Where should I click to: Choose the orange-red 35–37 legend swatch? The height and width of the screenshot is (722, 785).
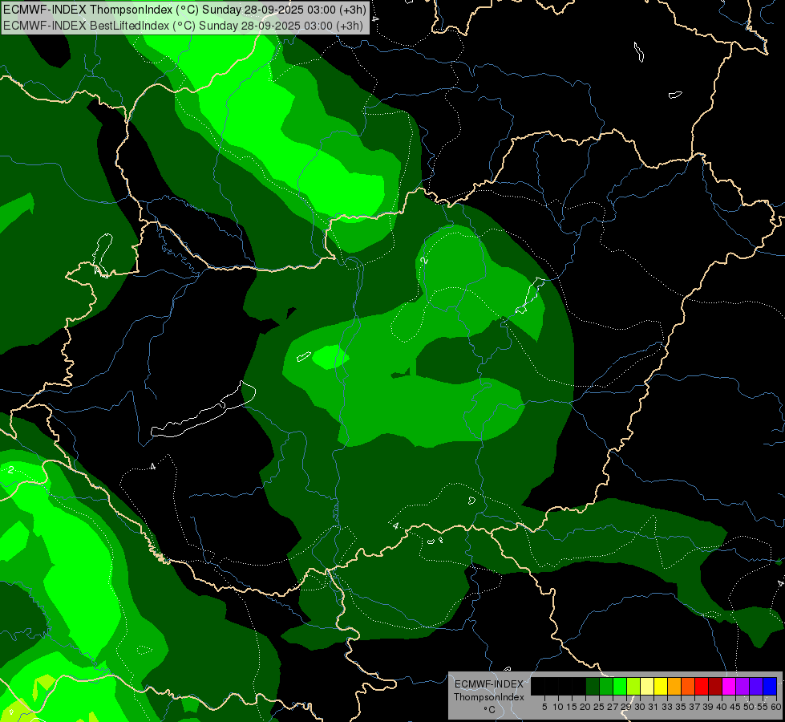[688, 686]
